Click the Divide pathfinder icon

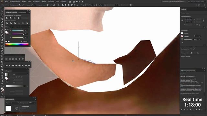(x=7, y=23)
